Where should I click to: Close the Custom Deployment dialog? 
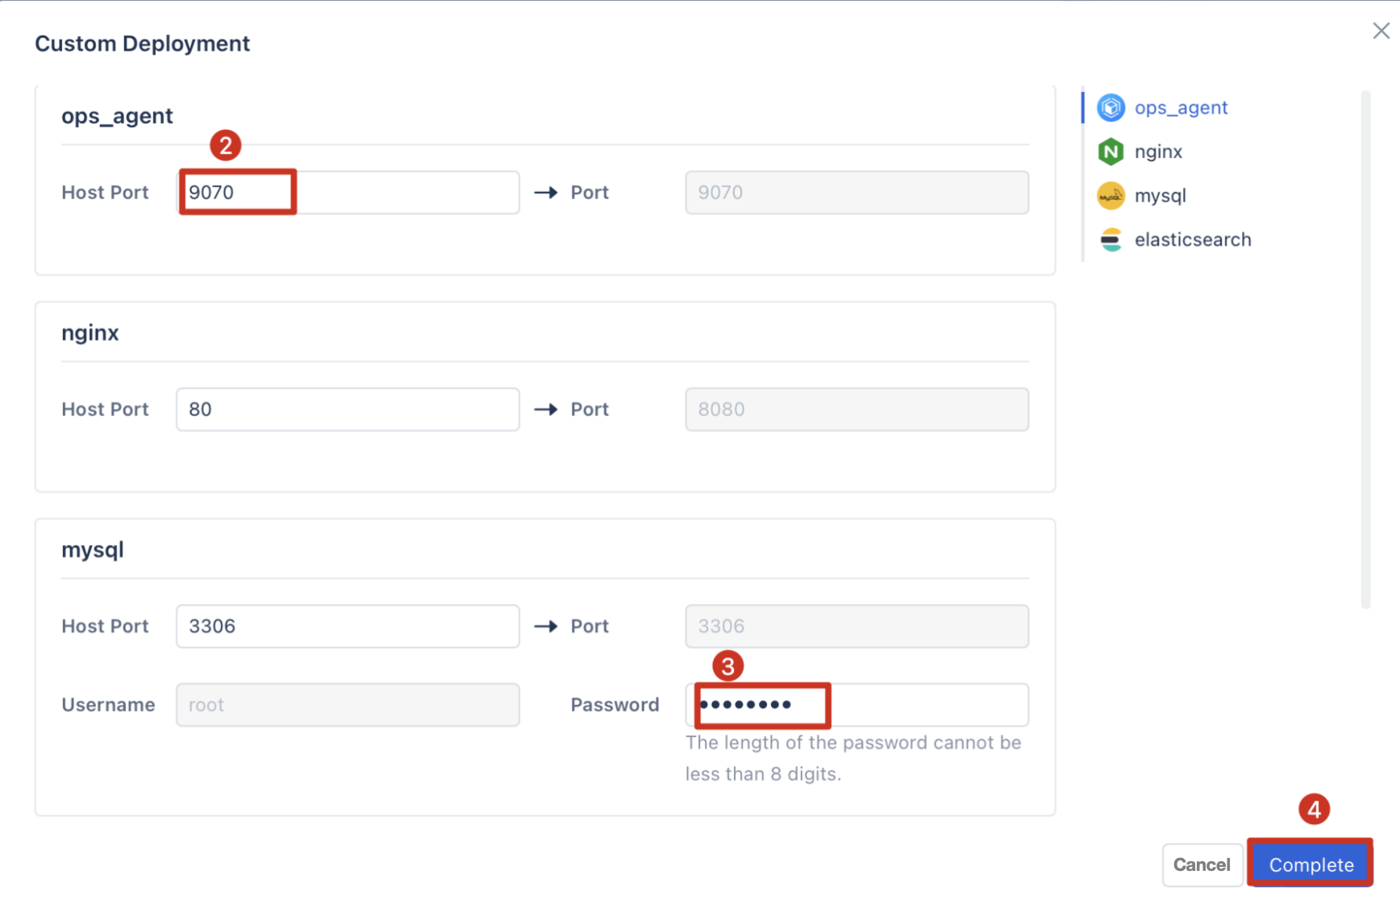point(1380,31)
